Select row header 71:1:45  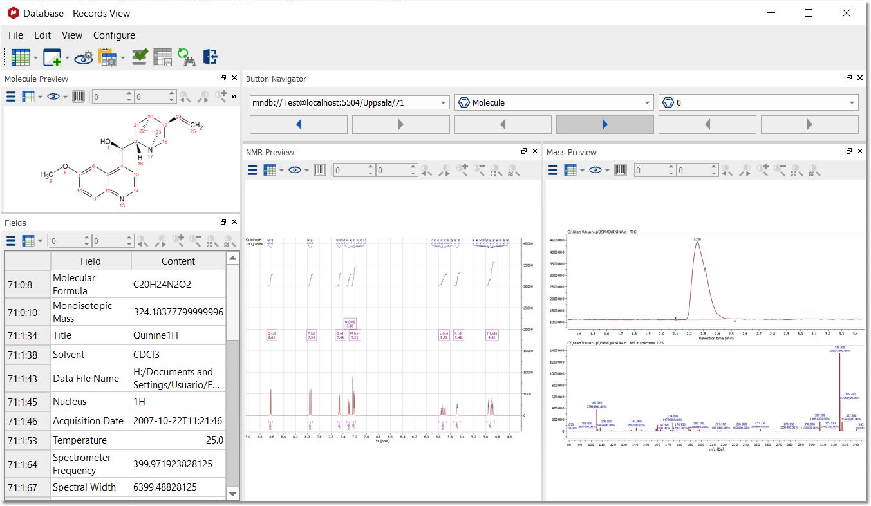pos(28,402)
